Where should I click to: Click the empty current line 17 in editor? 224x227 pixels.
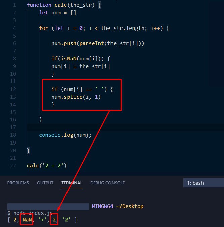[125, 127]
